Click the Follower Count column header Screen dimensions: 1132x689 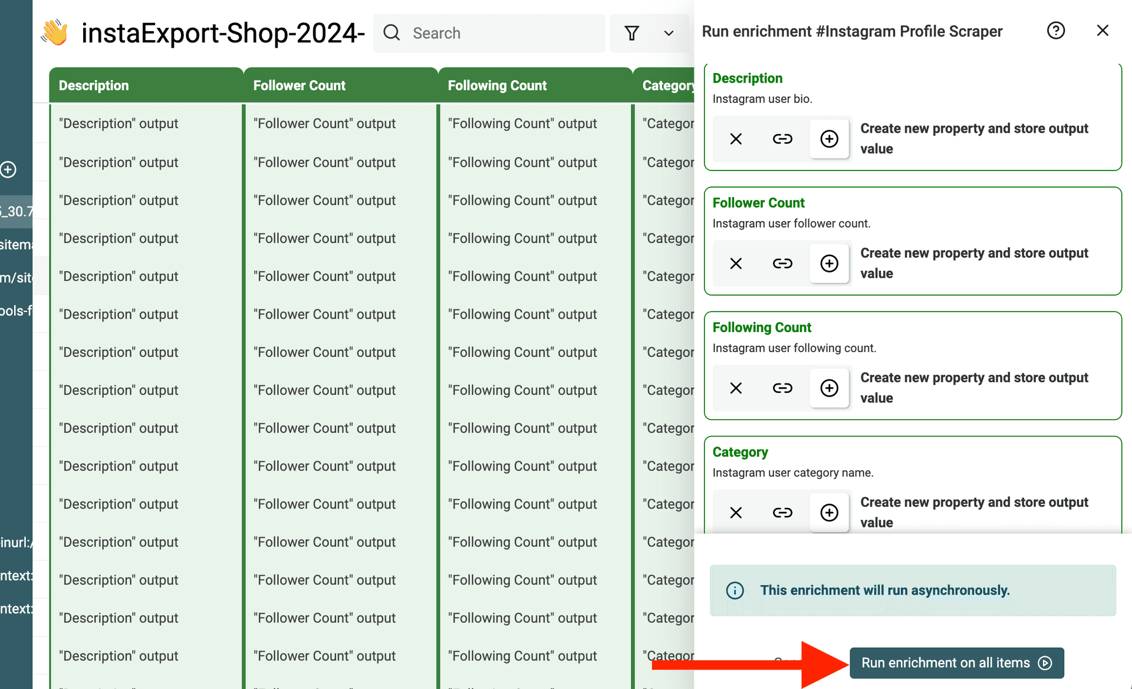coord(300,86)
